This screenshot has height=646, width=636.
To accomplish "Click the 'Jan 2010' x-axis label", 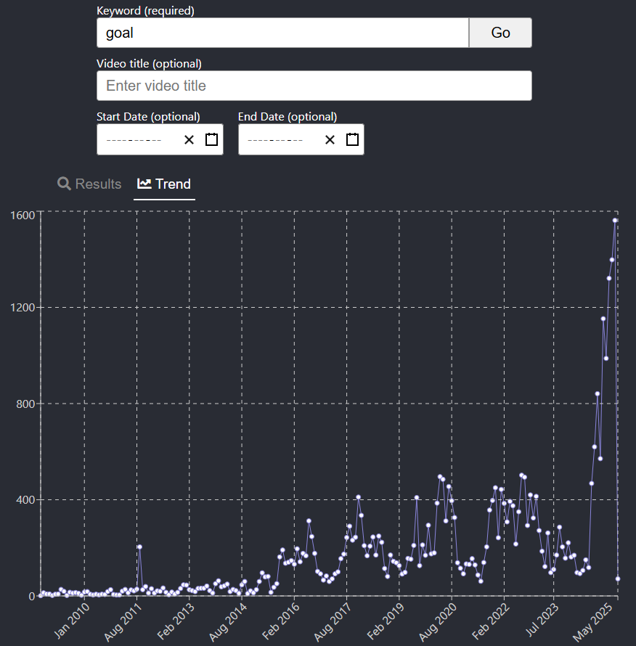I will pos(72,621).
